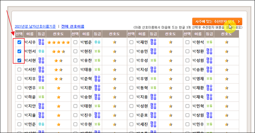The height and width of the screenshot is (133, 255).
Task: Click the star rating of 박동혁
Action: click(x=171, y=88)
